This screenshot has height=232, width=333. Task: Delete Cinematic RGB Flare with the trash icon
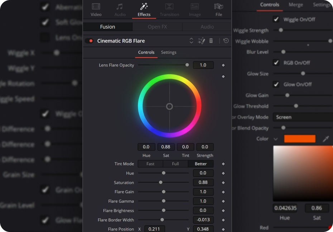(x=211, y=41)
